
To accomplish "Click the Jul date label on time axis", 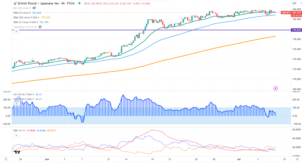I will tap(239, 159).
